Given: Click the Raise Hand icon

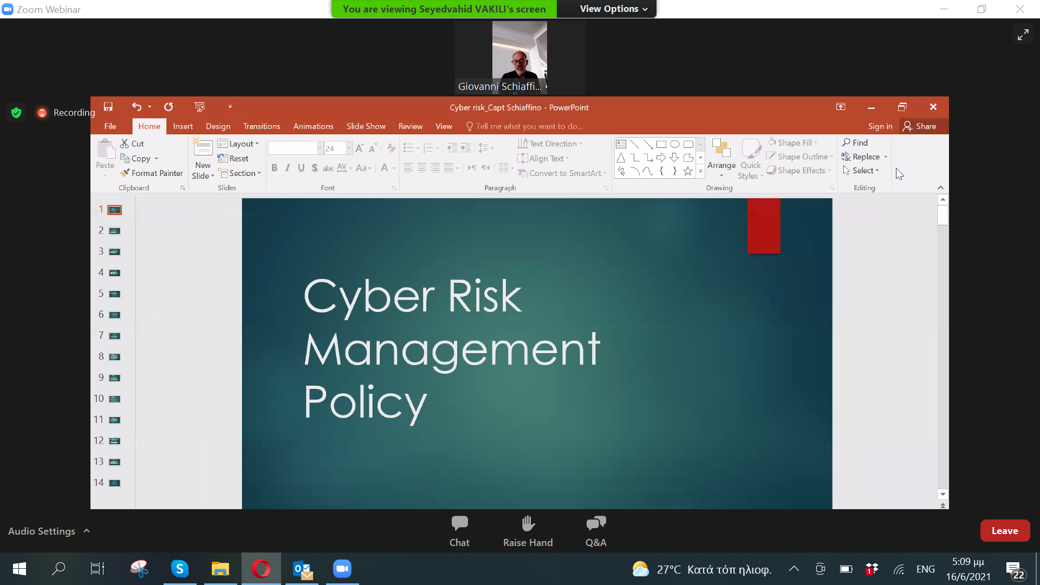Looking at the screenshot, I should click(528, 524).
